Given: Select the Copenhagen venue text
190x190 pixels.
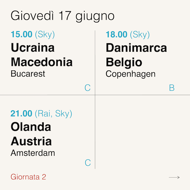Looking at the screenshot, I should (x=130, y=74).
